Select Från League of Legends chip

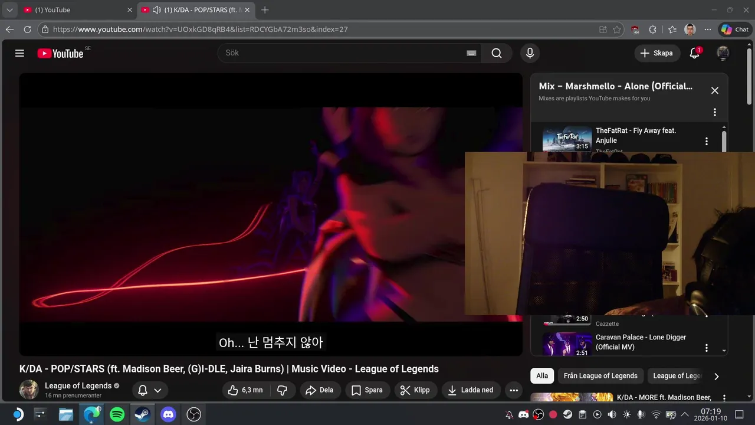(x=600, y=375)
